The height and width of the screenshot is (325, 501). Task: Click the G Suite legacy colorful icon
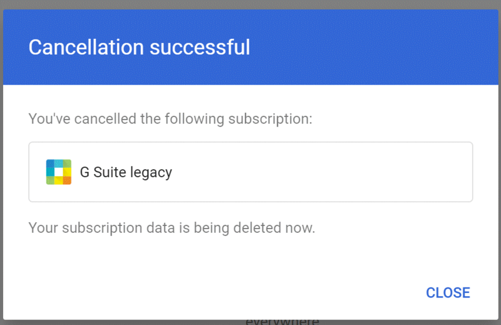[x=58, y=172]
